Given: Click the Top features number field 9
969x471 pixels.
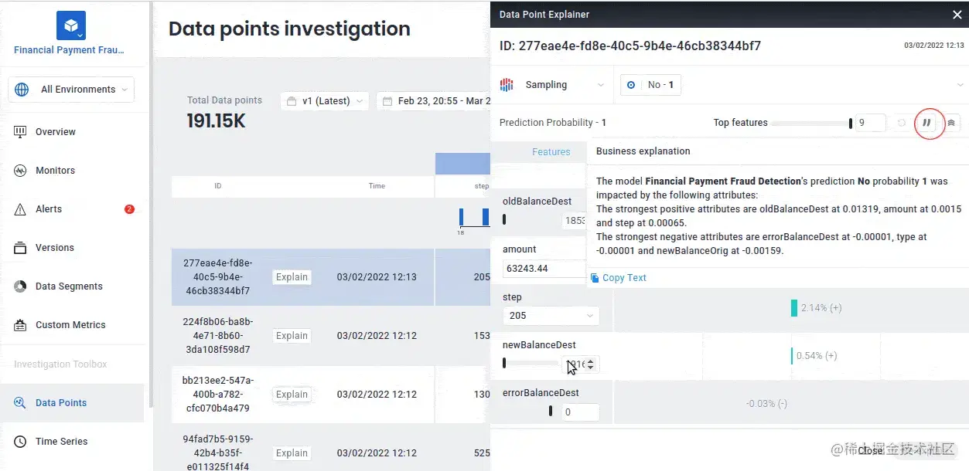Looking at the screenshot, I should pyautogui.click(x=871, y=123).
